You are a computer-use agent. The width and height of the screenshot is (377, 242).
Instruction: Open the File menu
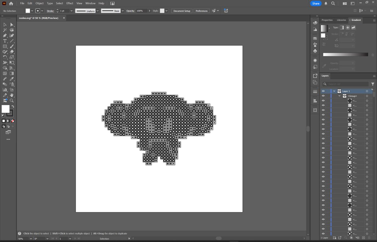[22, 3]
